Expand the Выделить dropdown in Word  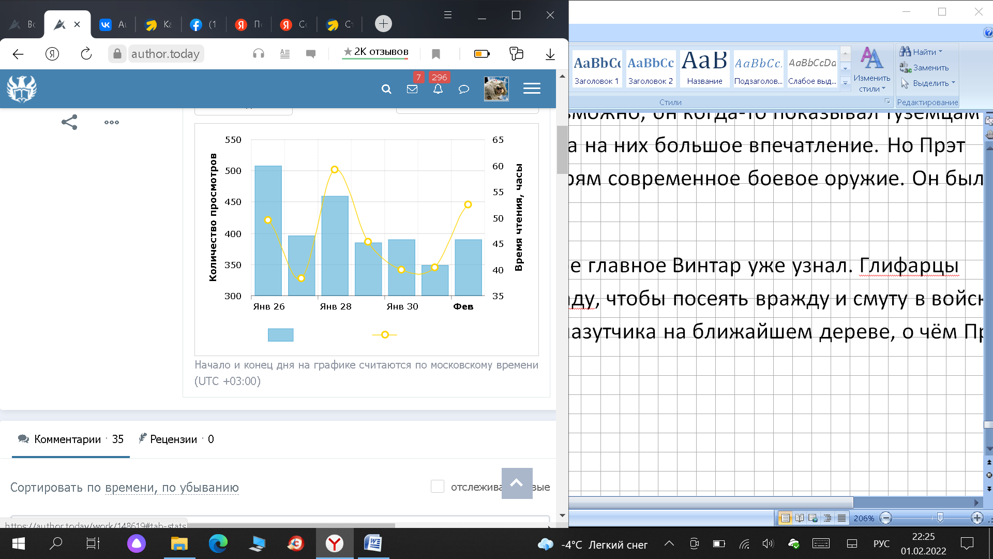953,83
